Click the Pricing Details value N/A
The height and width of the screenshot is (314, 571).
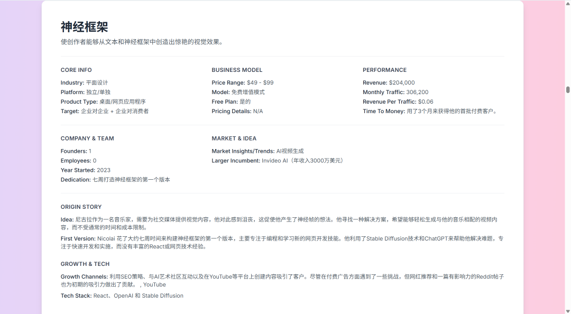(258, 111)
